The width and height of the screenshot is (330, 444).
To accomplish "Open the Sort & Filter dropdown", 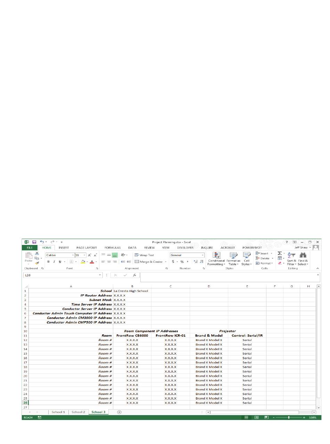I will tap(291, 259).
